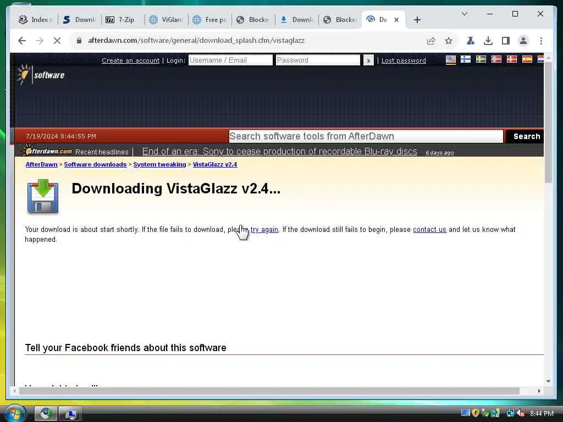Switch to the 7-Zip tab

122,20
